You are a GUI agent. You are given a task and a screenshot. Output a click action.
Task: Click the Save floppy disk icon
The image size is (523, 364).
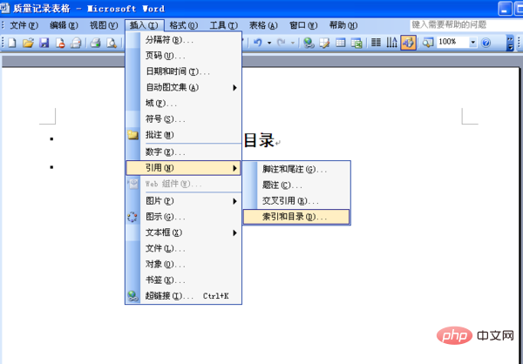click(44, 42)
